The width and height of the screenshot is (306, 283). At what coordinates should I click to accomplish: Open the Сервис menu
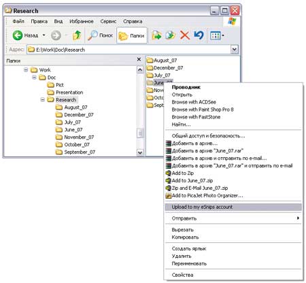click(108, 21)
